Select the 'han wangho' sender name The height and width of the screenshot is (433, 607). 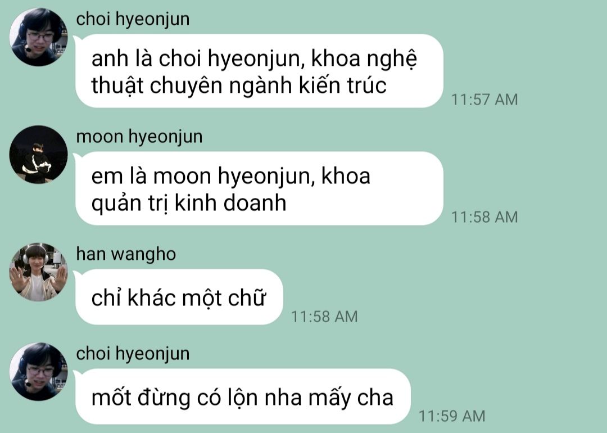coord(126,254)
